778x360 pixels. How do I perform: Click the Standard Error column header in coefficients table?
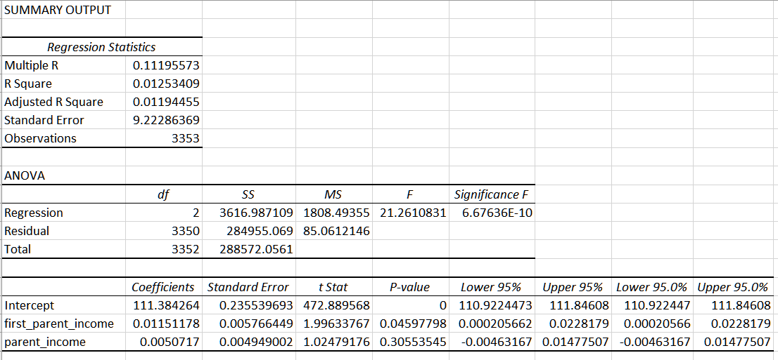pos(248,287)
